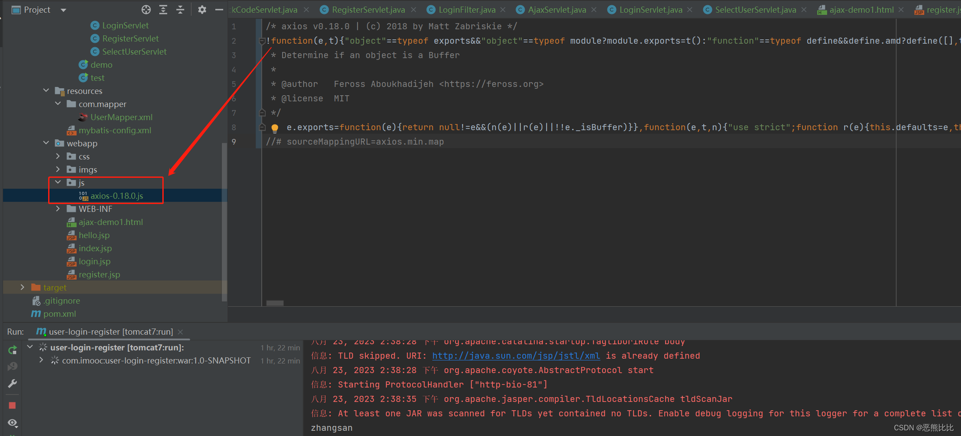Switch to LoginServlet.java tab
The image size is (961, 436).
point(650,10)
